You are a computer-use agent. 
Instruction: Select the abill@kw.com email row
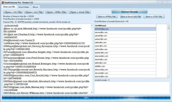pyautogui.click(x=125, y=66)
